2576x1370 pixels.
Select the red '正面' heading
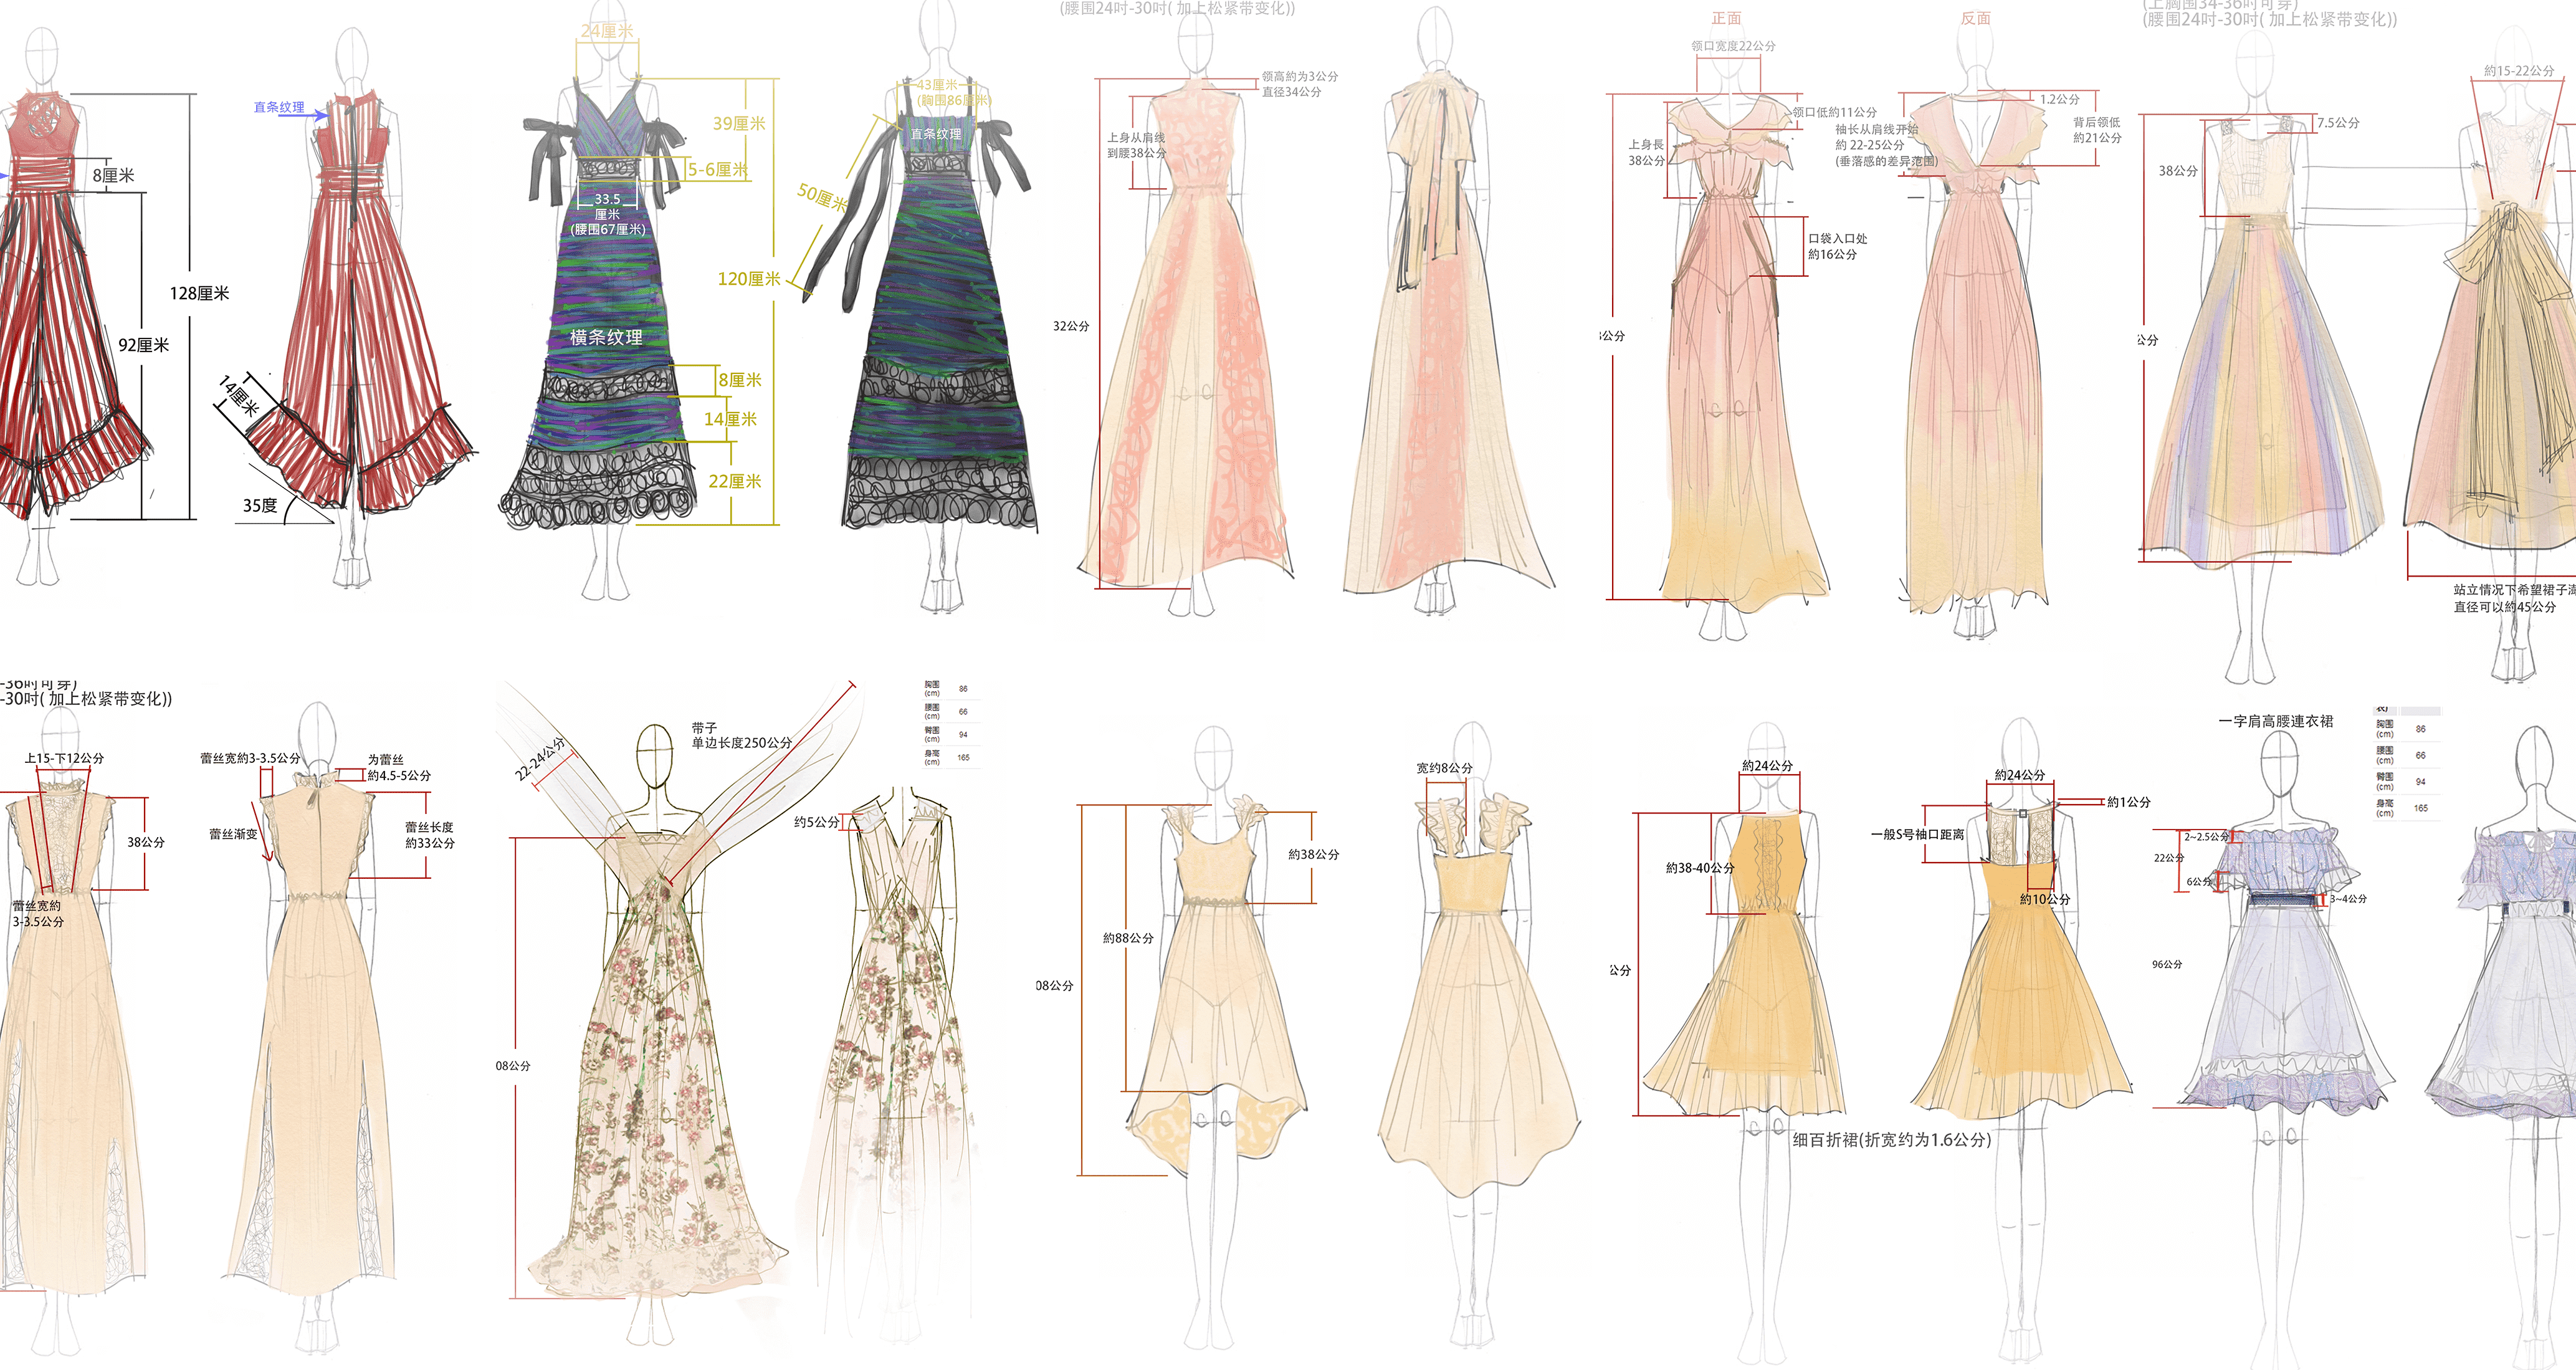(1726, 18)
